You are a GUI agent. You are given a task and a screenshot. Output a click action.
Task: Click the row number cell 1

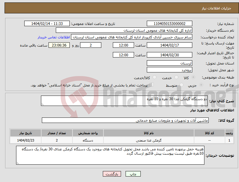click(229, 140)
